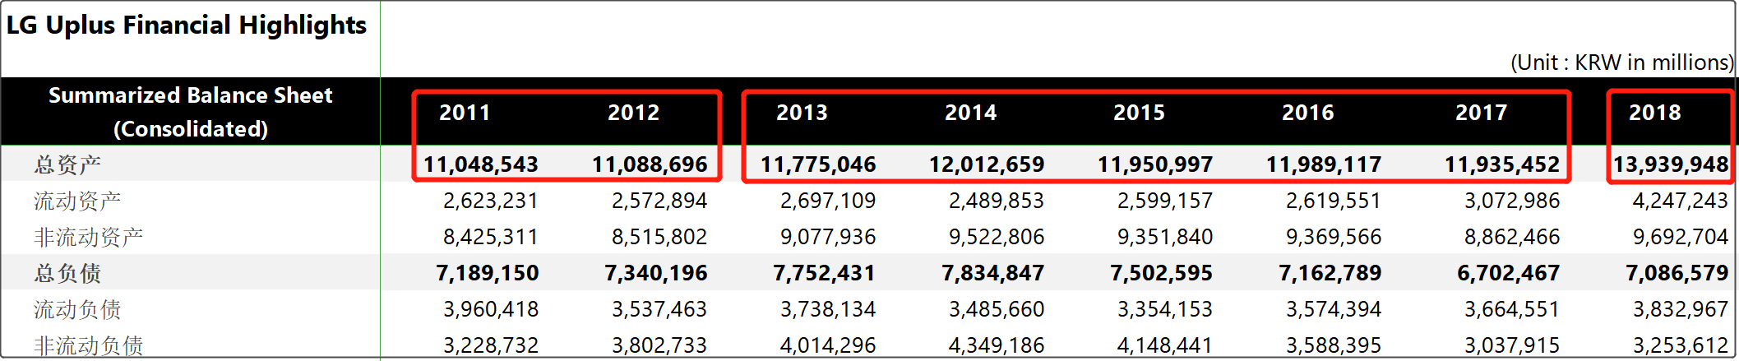
Task: Select the 流动资产 row label
Action: (77, 201)
